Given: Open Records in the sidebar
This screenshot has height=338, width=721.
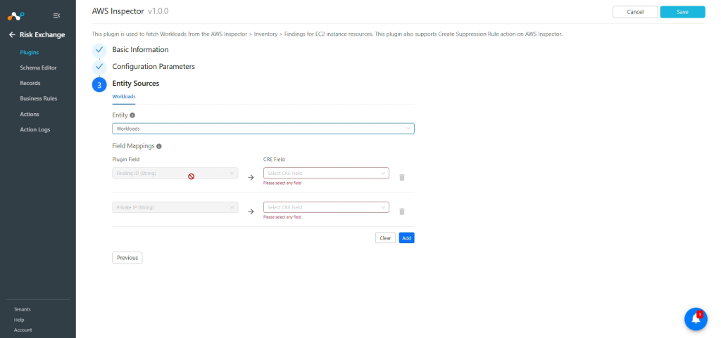Looking at the screenshot, I should (30, 83).
